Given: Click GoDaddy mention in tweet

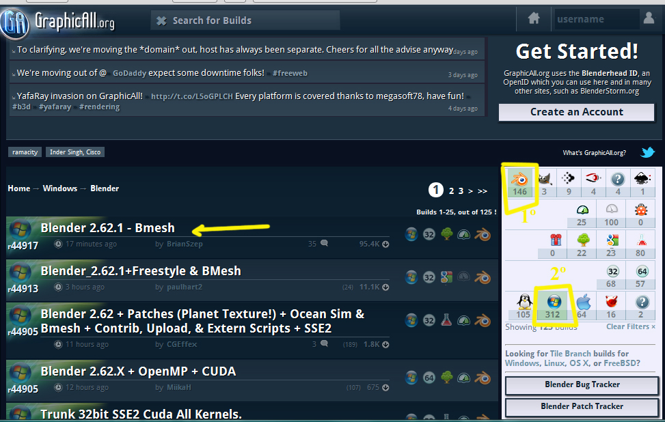Looking at the screenshot, I should (x=129, y=73).
